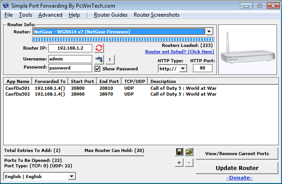The width and height of the screenshot is (282, 184).
Task: Click the floppy disk save icon
Action: (179, 152)
